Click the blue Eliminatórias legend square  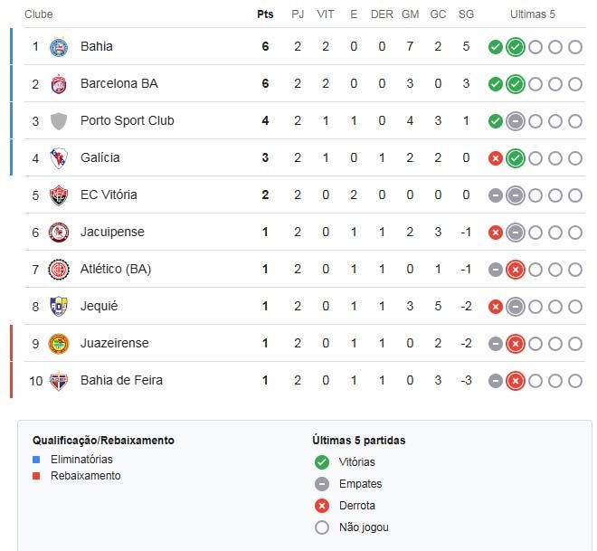36,460
